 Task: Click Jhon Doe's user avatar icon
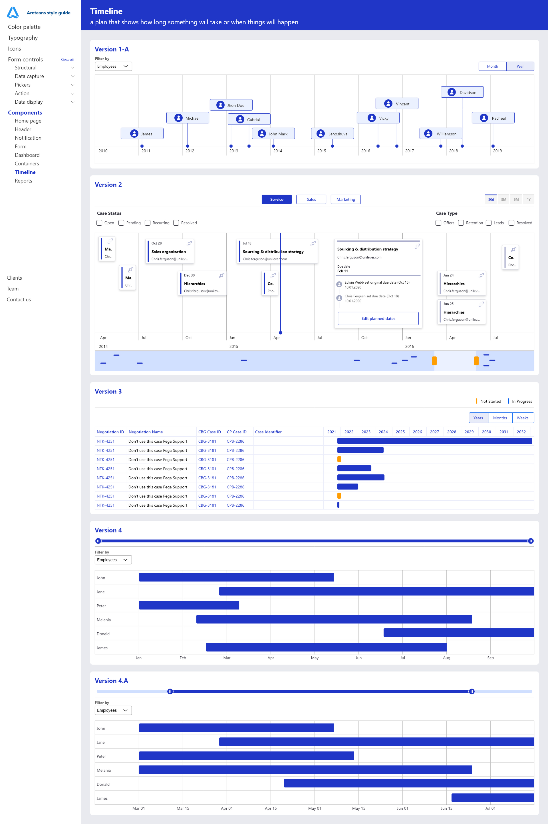click(220, 105)
